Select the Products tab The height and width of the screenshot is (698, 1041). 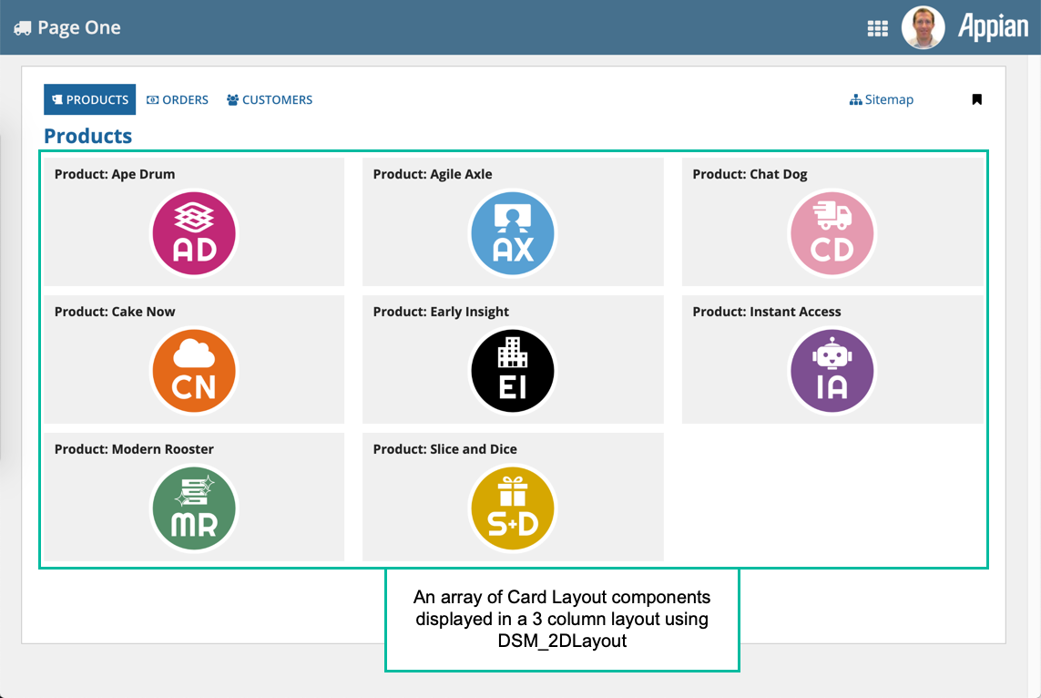pyautogui.click(x=90, y=100)
